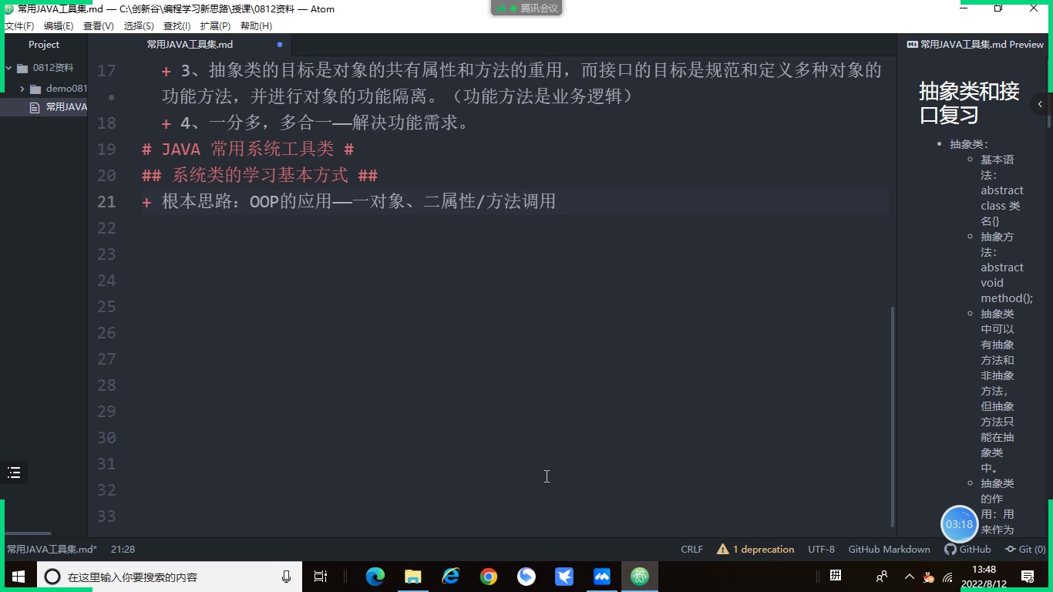
Task: Open the 编辑(E) menu
Action: [x=59, y=25]
